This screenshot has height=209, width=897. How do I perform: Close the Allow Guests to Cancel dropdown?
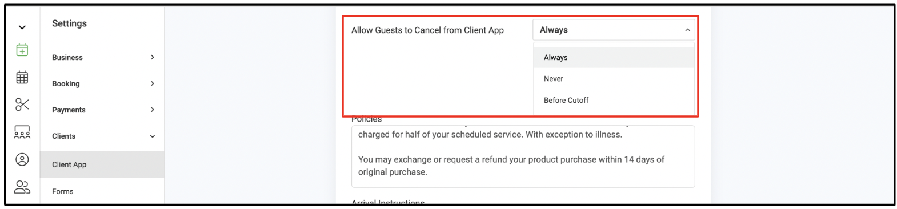click(614, 30)
